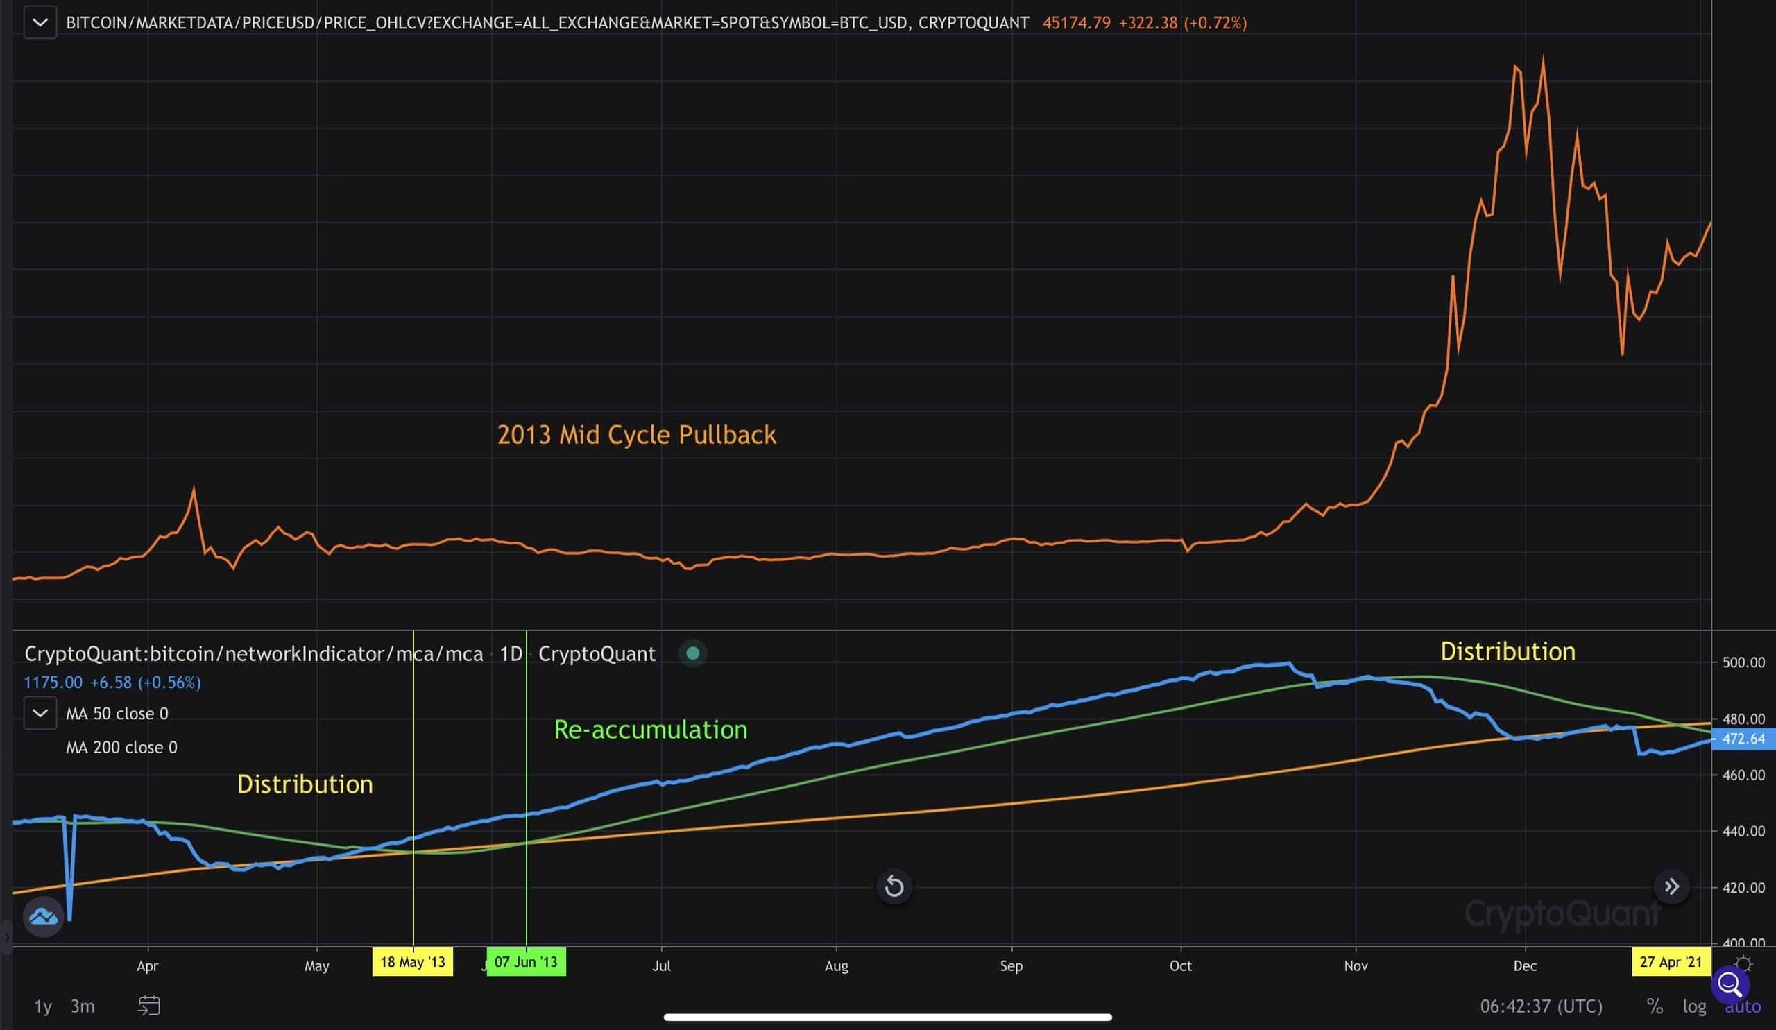This screenshot has height=1030, width=1776.
Task: Open chart settings gear icon
Action: pyautogui.click(x=1743, y=963)
